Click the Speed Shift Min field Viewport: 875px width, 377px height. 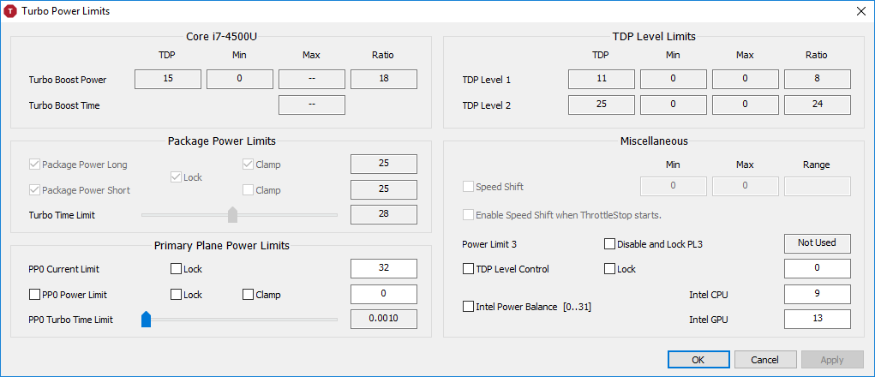[674, 186]
